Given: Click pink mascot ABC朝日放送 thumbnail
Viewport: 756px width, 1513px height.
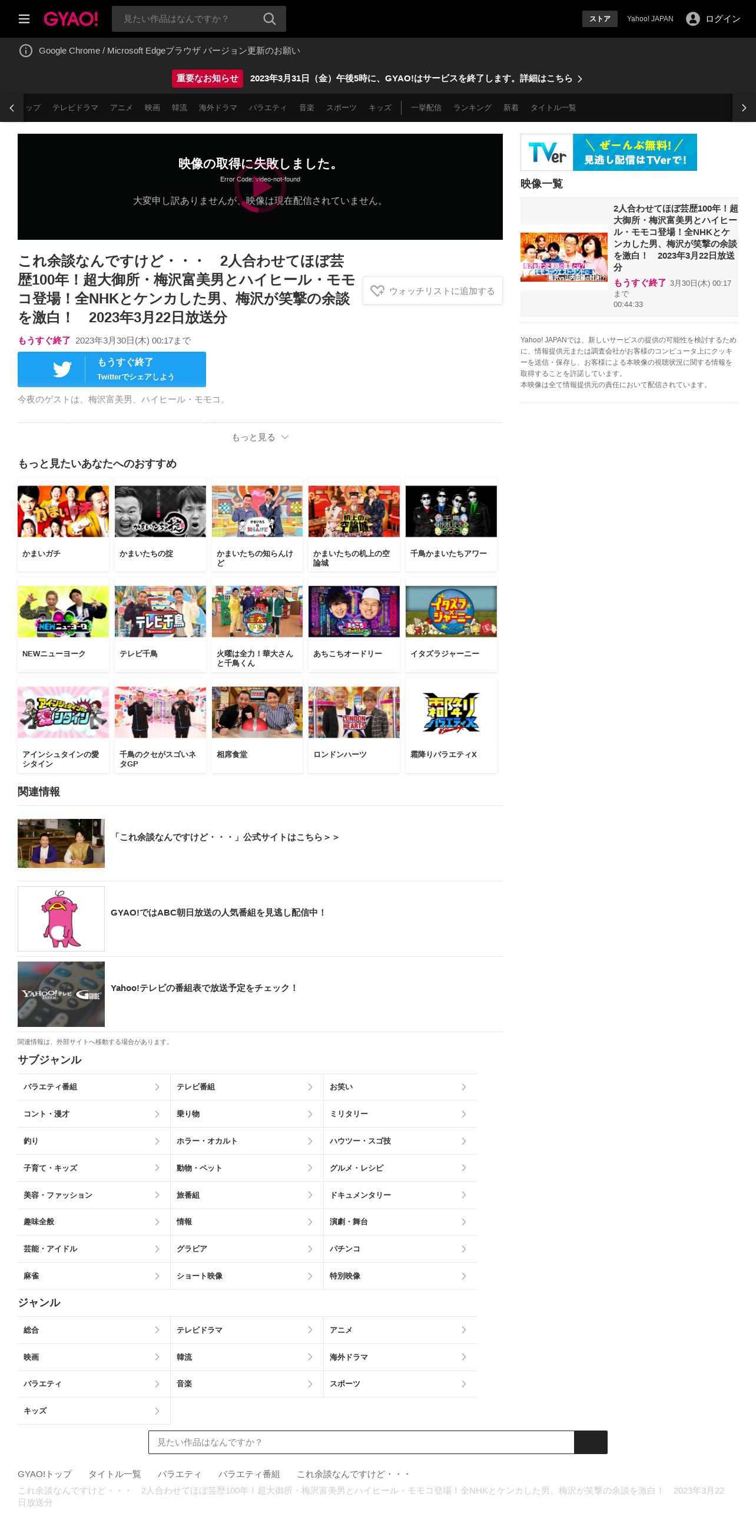Looking at the screenshot, I should click(x=61, y=919).
